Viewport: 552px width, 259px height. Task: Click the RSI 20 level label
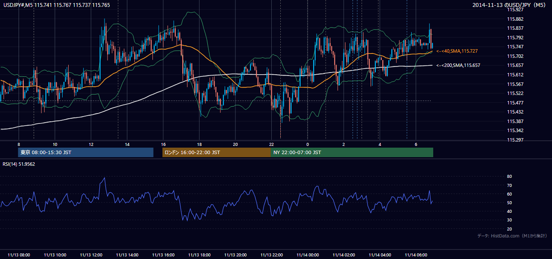509,229
